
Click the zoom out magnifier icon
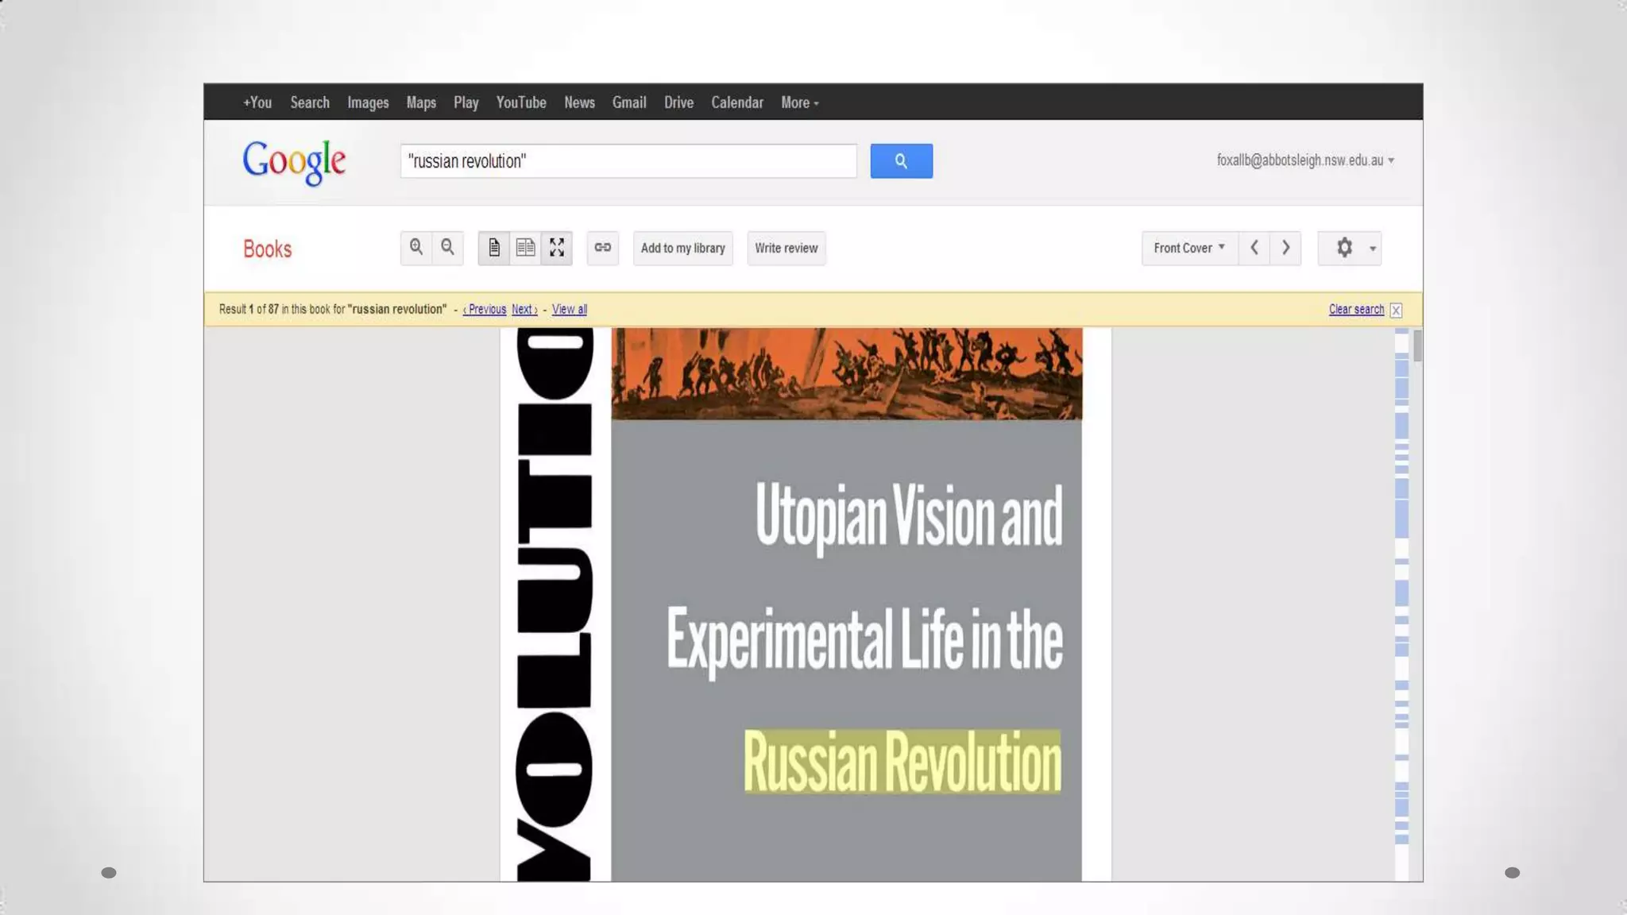448,248
